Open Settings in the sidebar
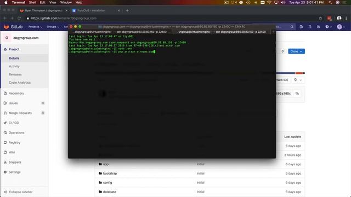This screenshot has height=197, width=351. coord(15,172)
